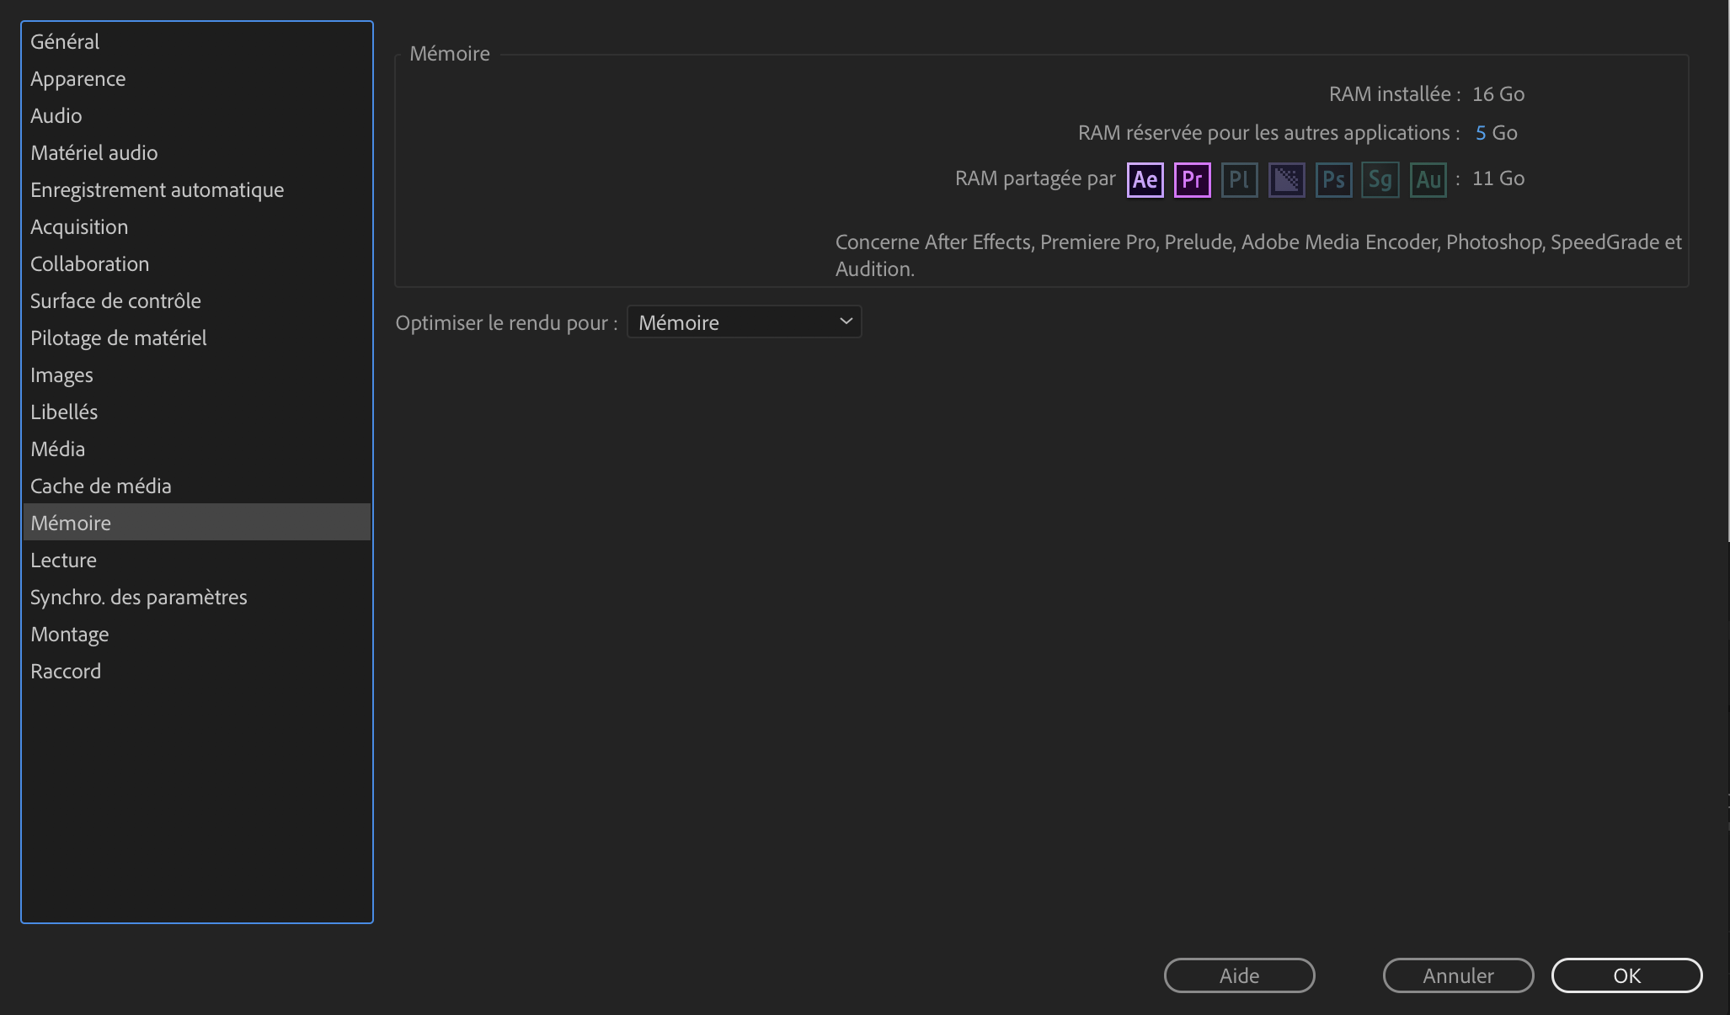
Task: Click the 16 Go installed RAM value
Action: click(1498, 94)
